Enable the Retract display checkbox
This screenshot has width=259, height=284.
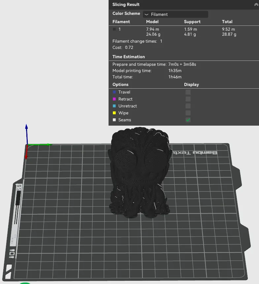pos(188,99)
